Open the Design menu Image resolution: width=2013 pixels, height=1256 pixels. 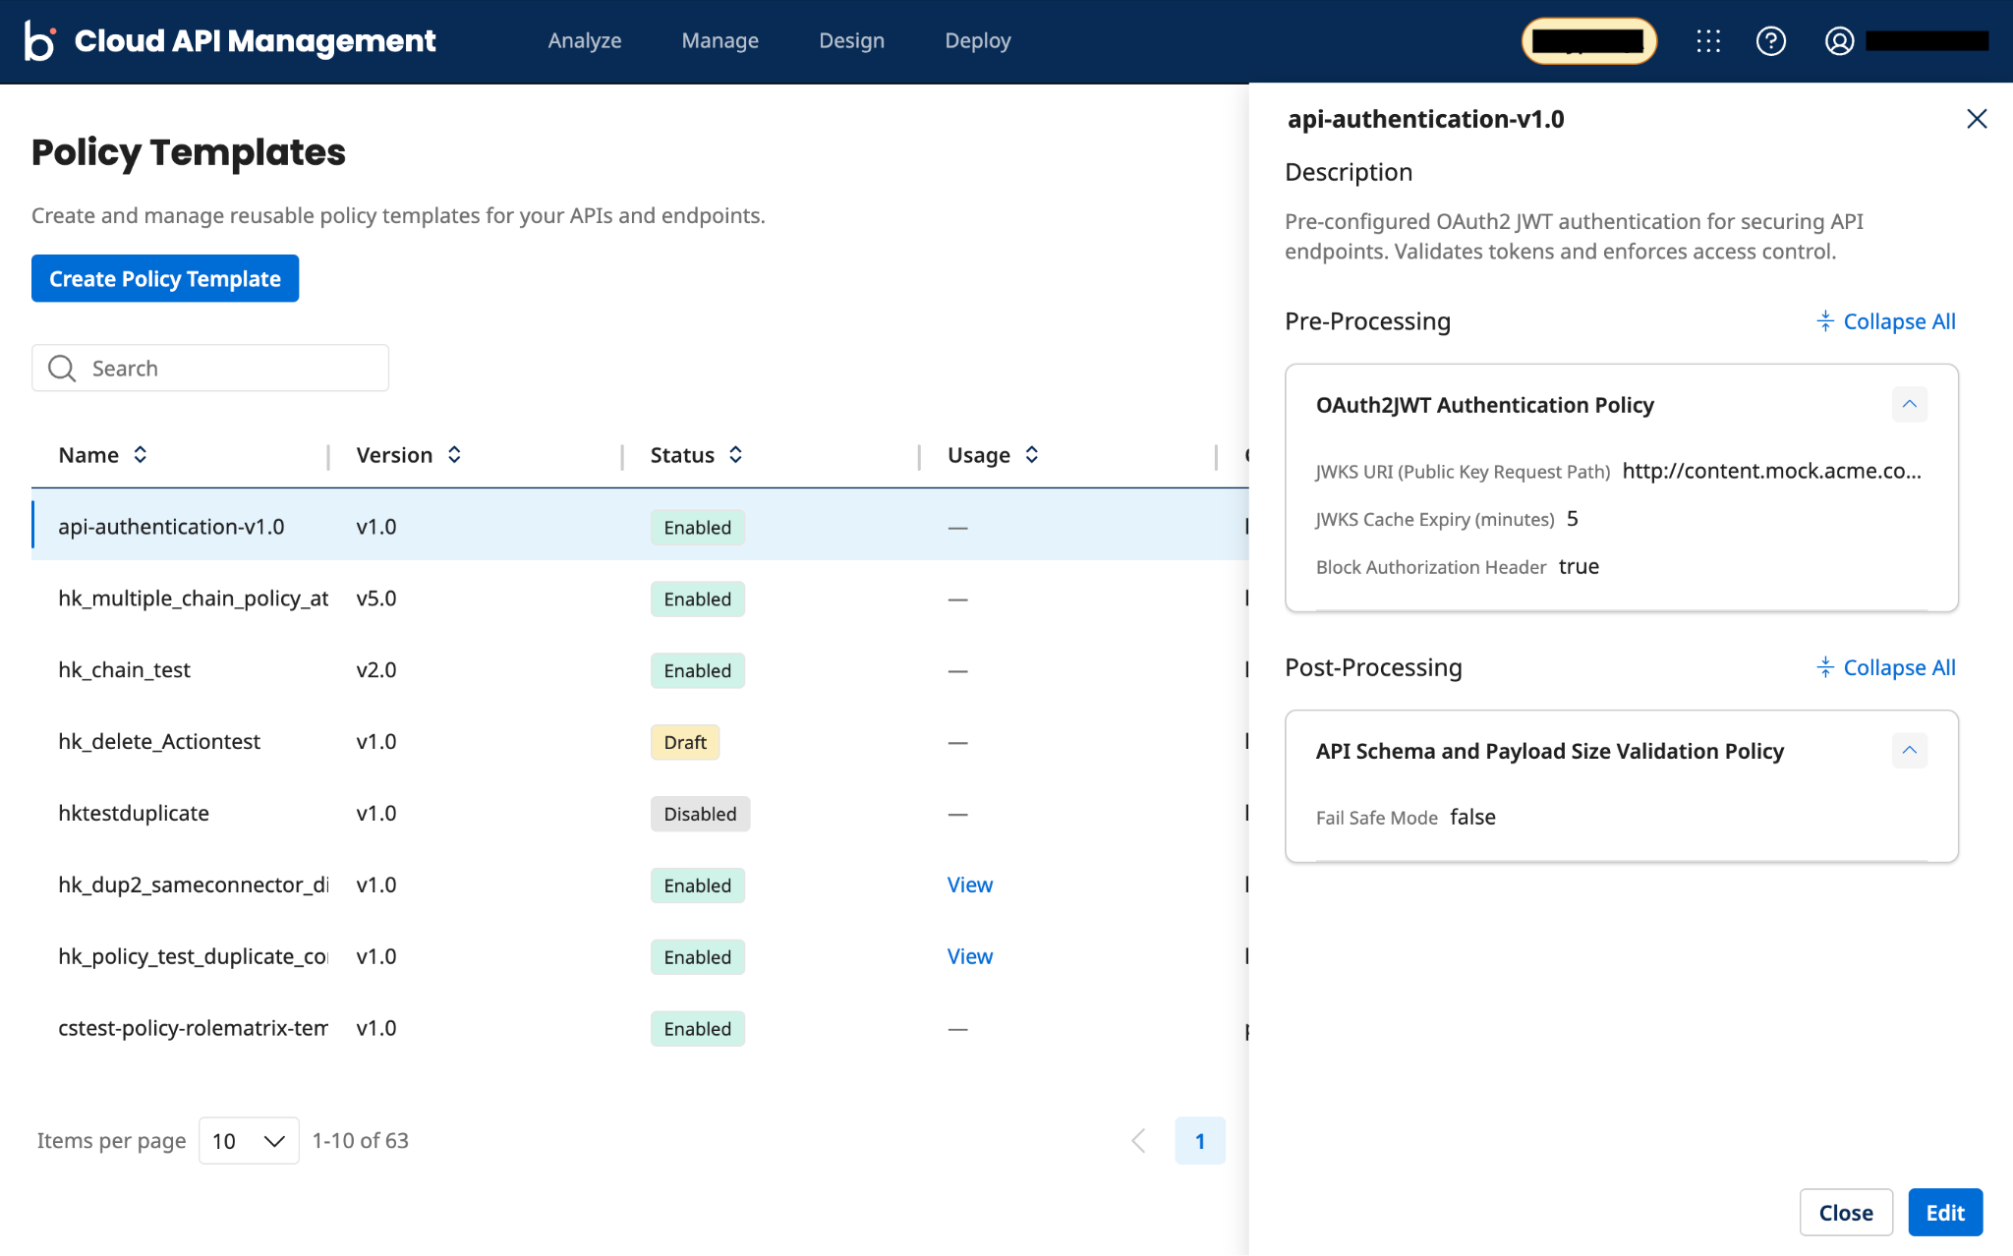point(852,40)
